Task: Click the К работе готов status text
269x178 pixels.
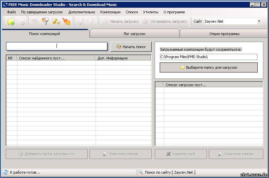Action: 25,172
